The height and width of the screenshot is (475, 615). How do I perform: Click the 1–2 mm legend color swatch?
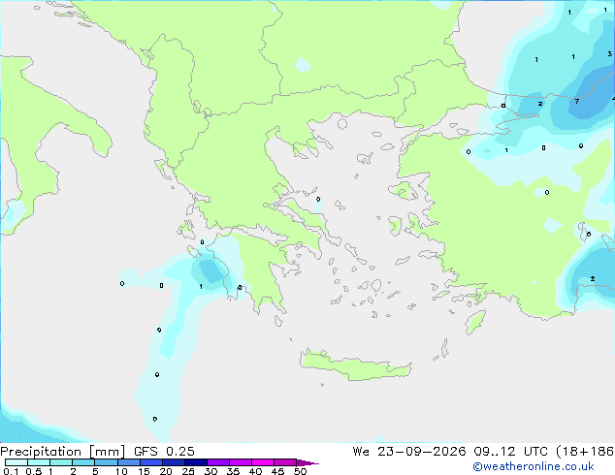61,462
